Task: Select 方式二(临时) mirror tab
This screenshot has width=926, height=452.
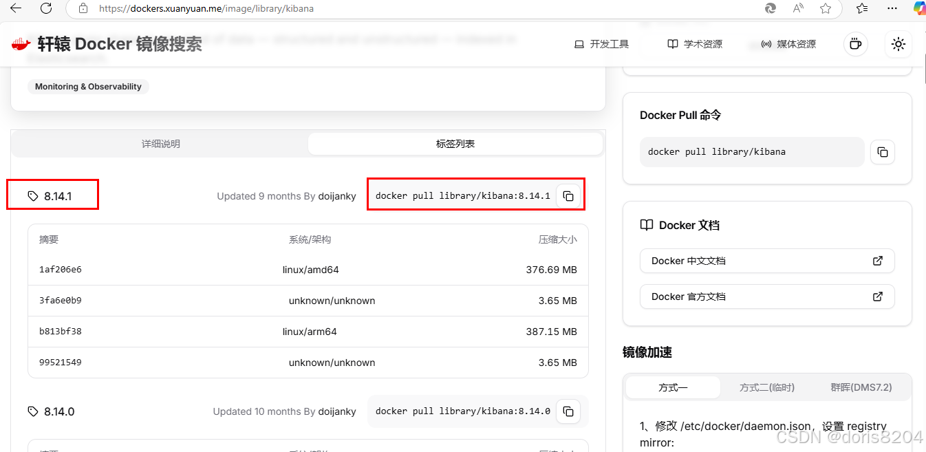Action: click(767, 387)
